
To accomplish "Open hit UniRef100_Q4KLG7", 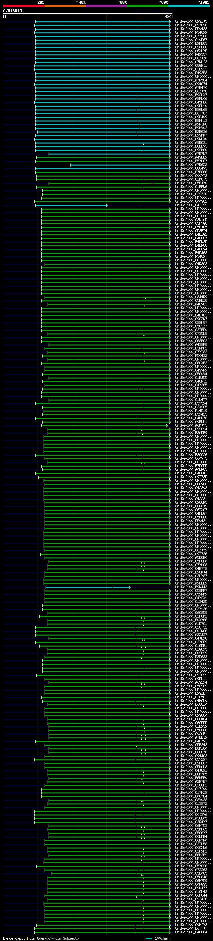I will pos(191,514).
